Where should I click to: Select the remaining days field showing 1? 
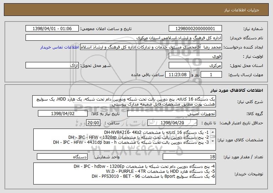click(x=211, y=75)
